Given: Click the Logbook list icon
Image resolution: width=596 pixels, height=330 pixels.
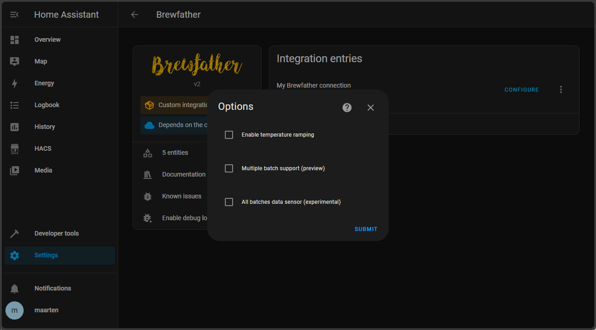Looking at the screenshot, I should [15, 105].
